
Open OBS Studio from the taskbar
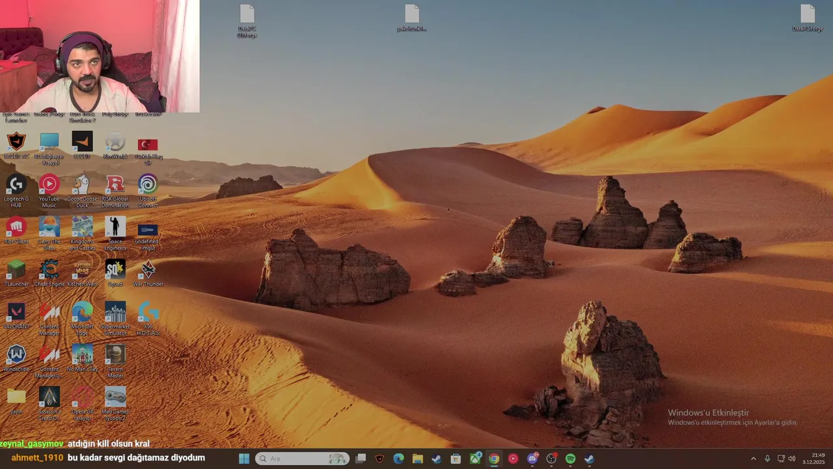click(552, 459)
